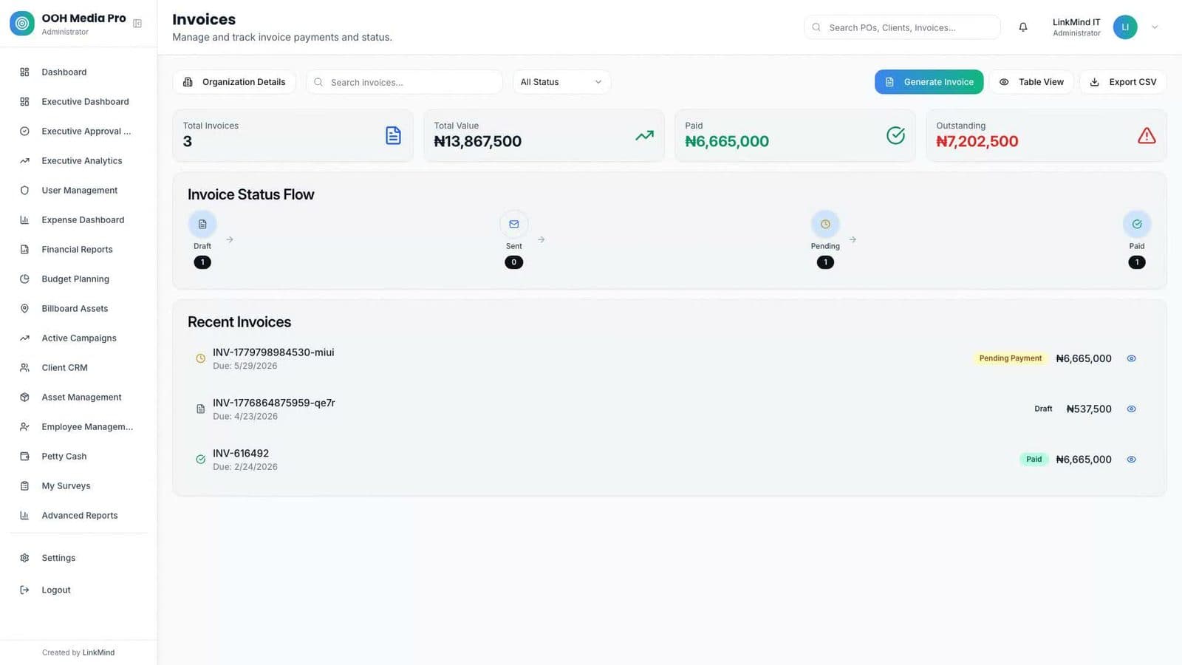Open Executive Analytics in the sidebar
Viewport: 1182px width, 665px height.
coord(78,160)
